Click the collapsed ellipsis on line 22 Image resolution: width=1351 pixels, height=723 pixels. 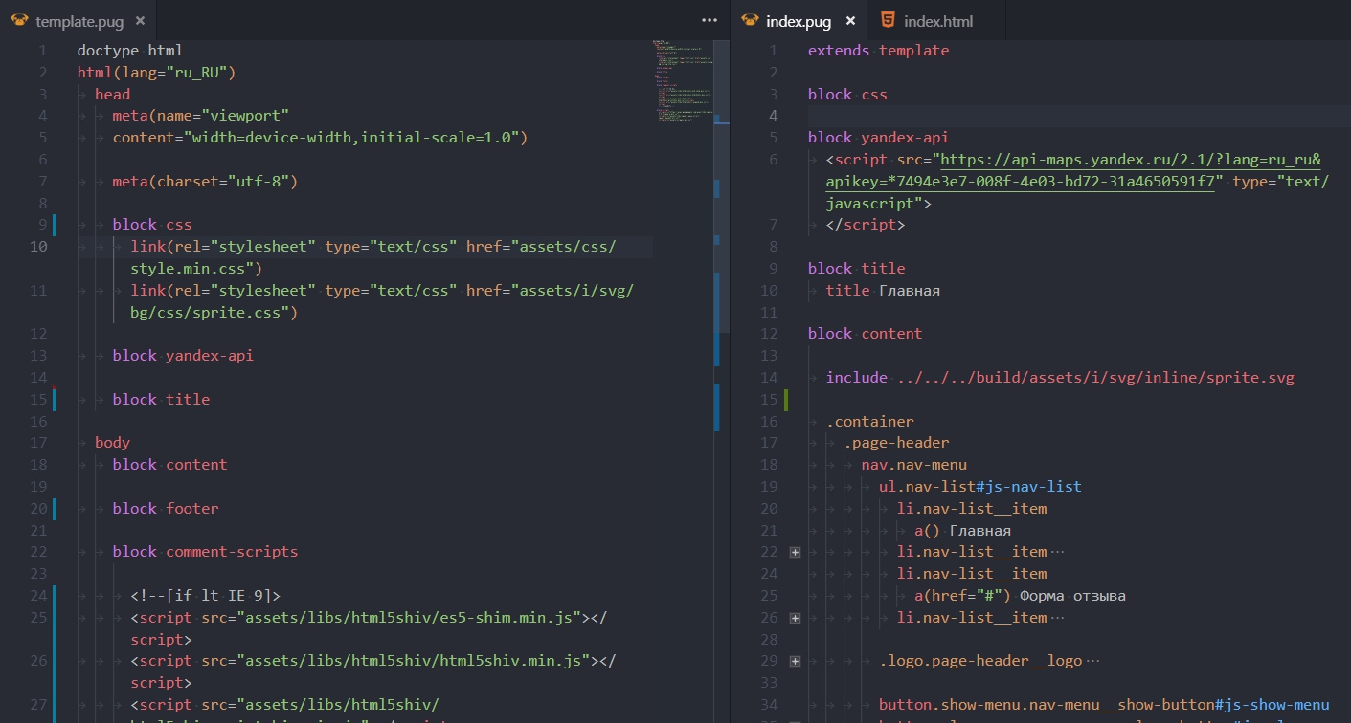[x=1058, y=552]
